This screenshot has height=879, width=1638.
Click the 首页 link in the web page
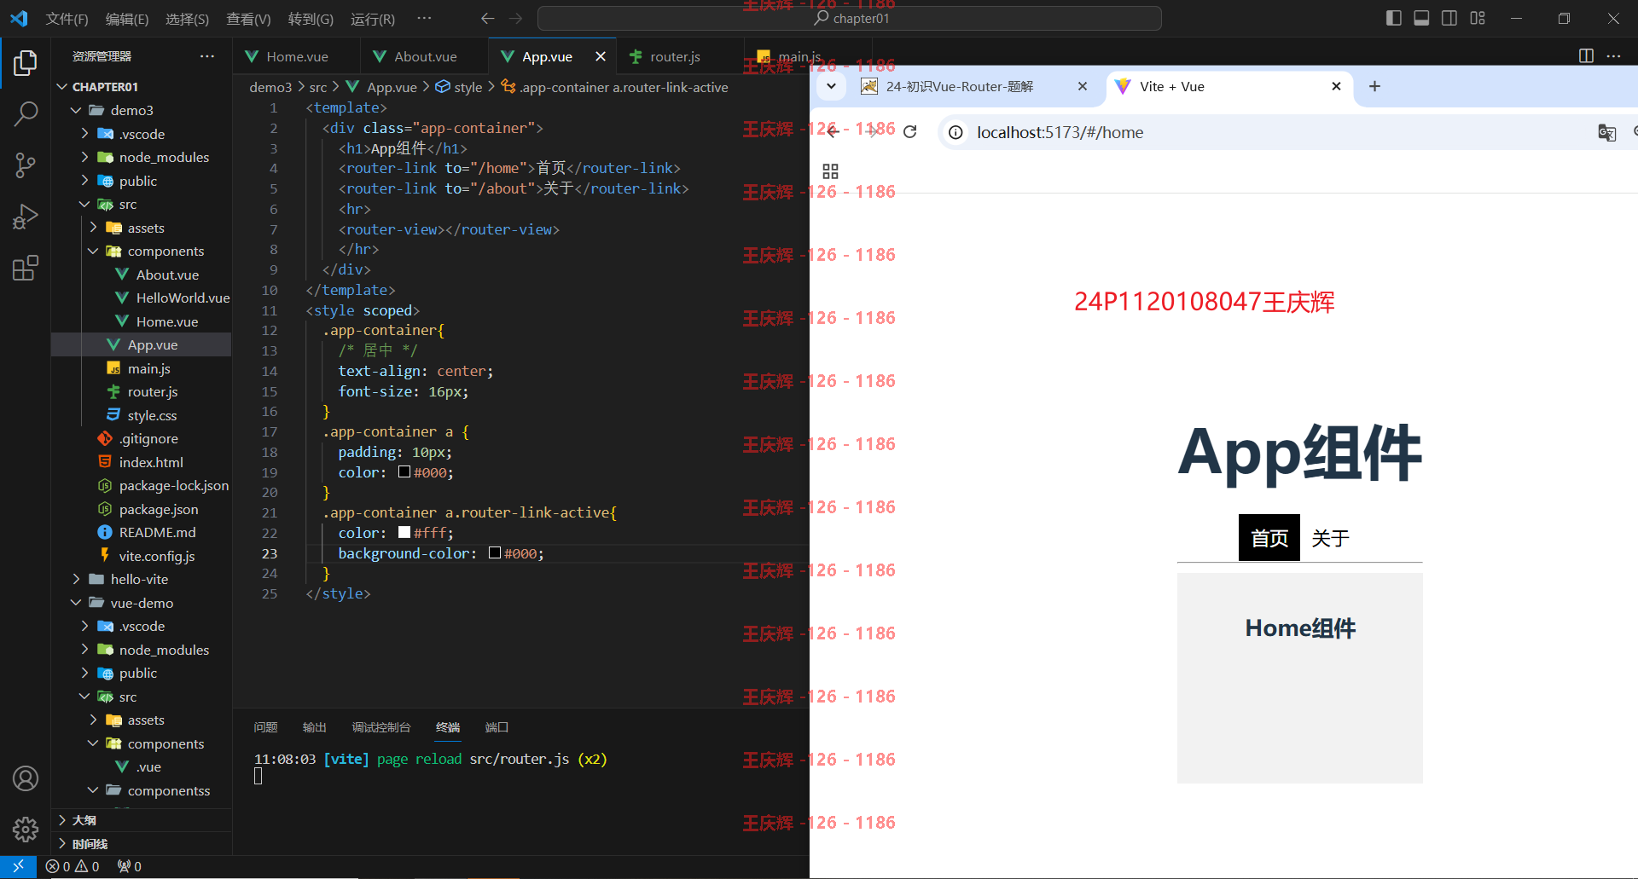pyautogui.click(x=1269, y=538)
